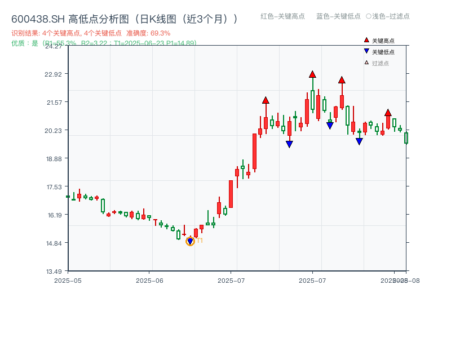Click red triangle marker above the first July peak
Screen dimensions: 451x338
266,100
